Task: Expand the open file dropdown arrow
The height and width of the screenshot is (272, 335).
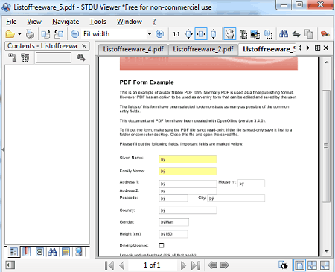Action: point(19,34)
